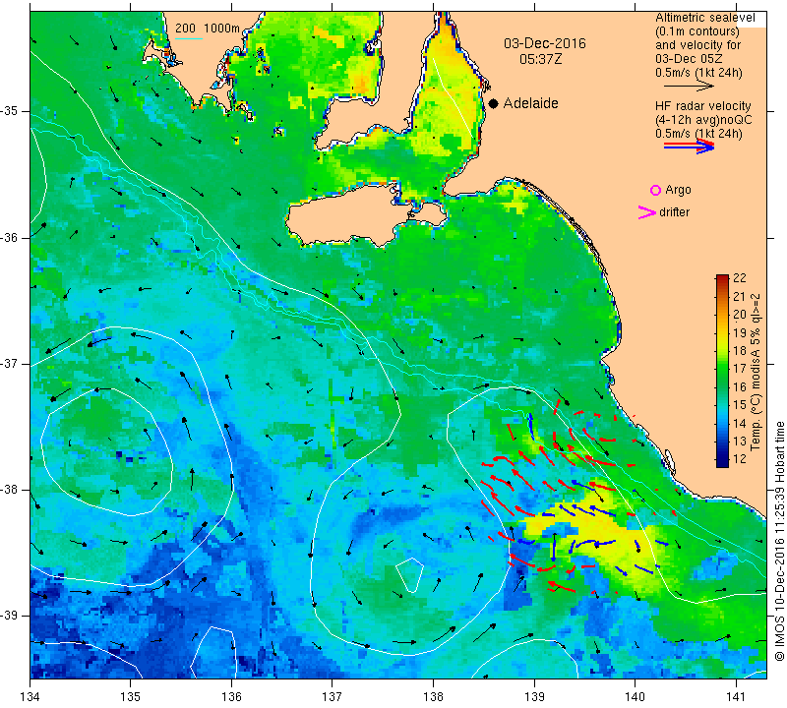This screenshot has height=708, width=787.
Task: Click the latitude tick label -35
Action: click(9, 111)
